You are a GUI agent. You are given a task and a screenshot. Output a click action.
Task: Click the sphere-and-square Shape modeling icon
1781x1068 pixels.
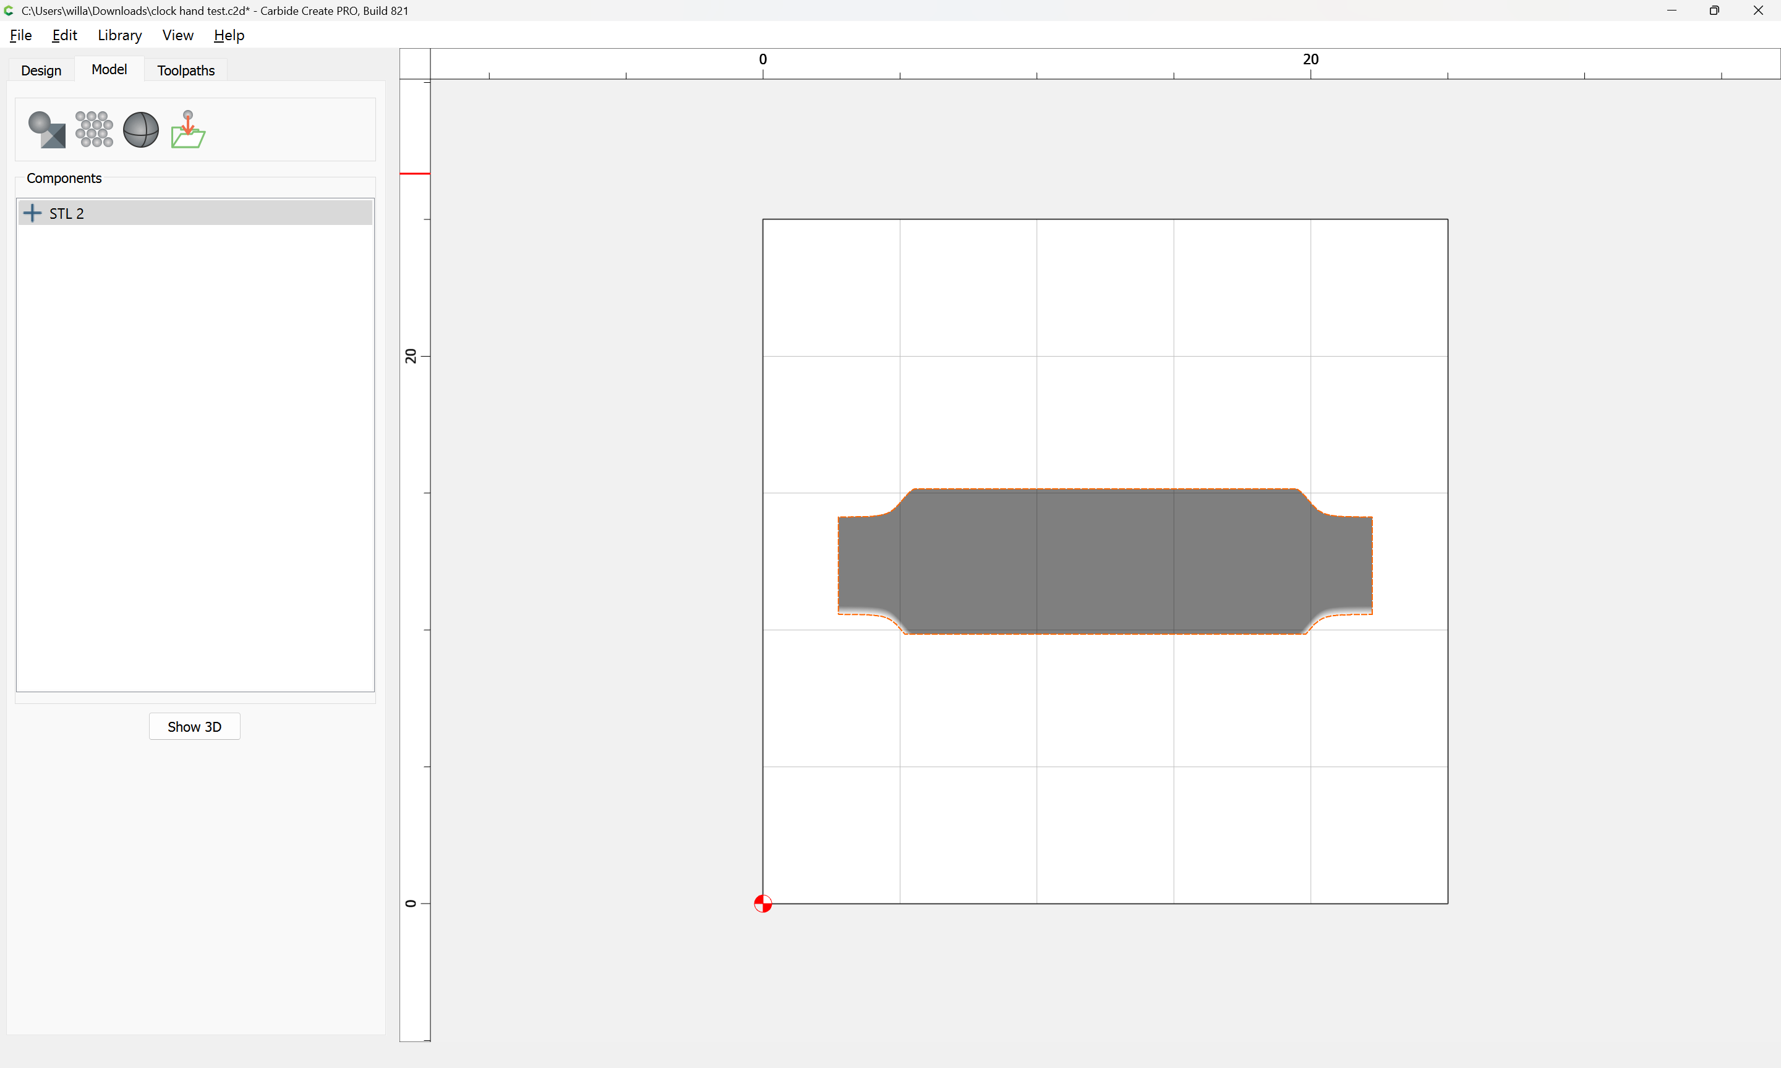[x=47, y=130]
